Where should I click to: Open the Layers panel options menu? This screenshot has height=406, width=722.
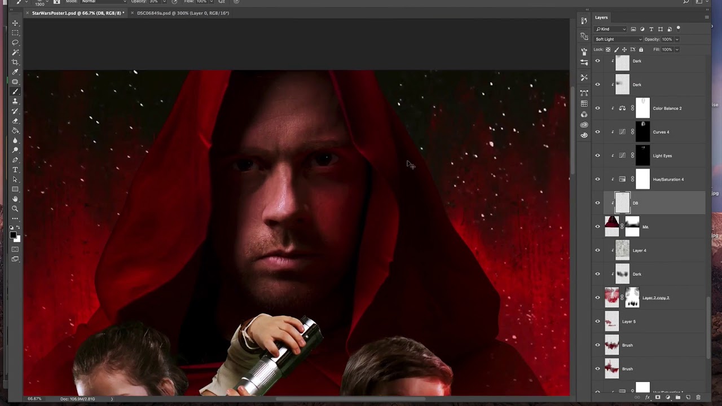pyautogui.click(x=706, y=17)
